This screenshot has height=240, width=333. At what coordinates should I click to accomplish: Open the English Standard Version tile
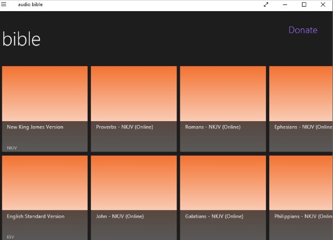(x=45, y=198)
